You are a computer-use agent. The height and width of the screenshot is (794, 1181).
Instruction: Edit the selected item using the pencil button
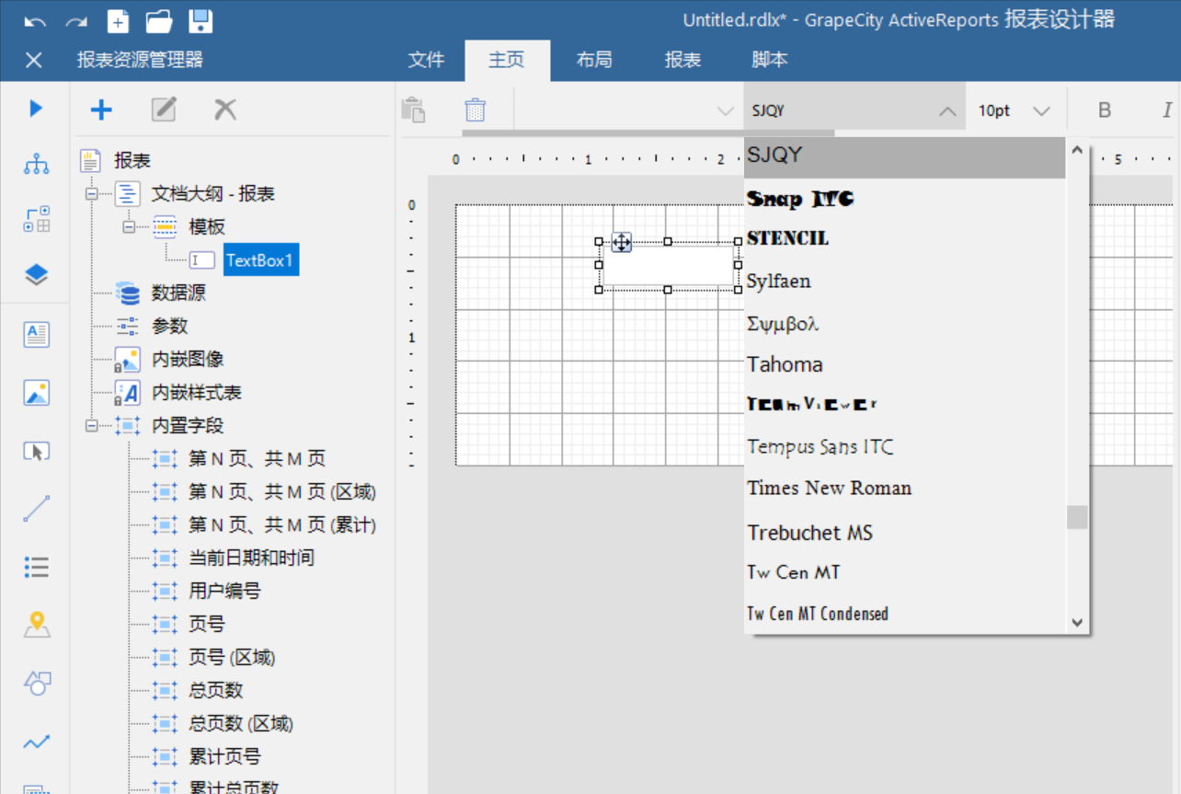(163, 109)
